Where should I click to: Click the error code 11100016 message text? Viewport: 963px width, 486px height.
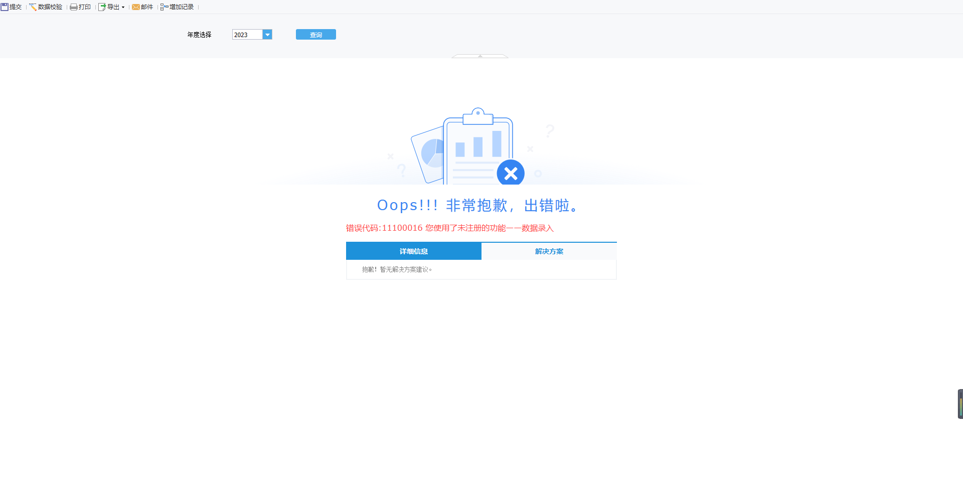click(450, 228)
